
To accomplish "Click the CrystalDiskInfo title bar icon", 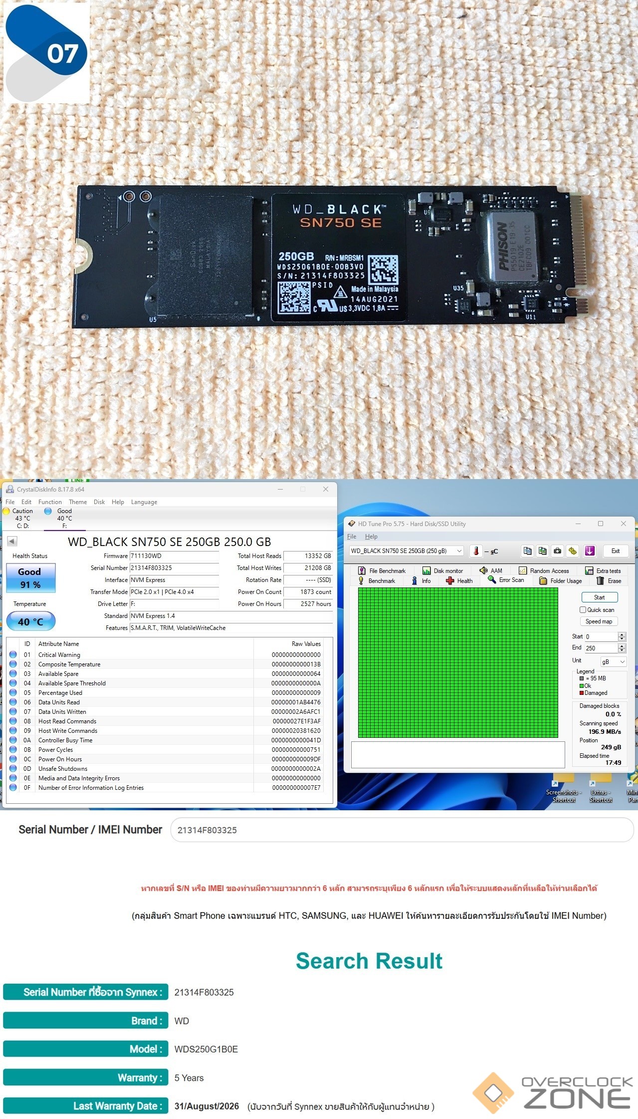I will pyautogui.click(x=10, y=489).
